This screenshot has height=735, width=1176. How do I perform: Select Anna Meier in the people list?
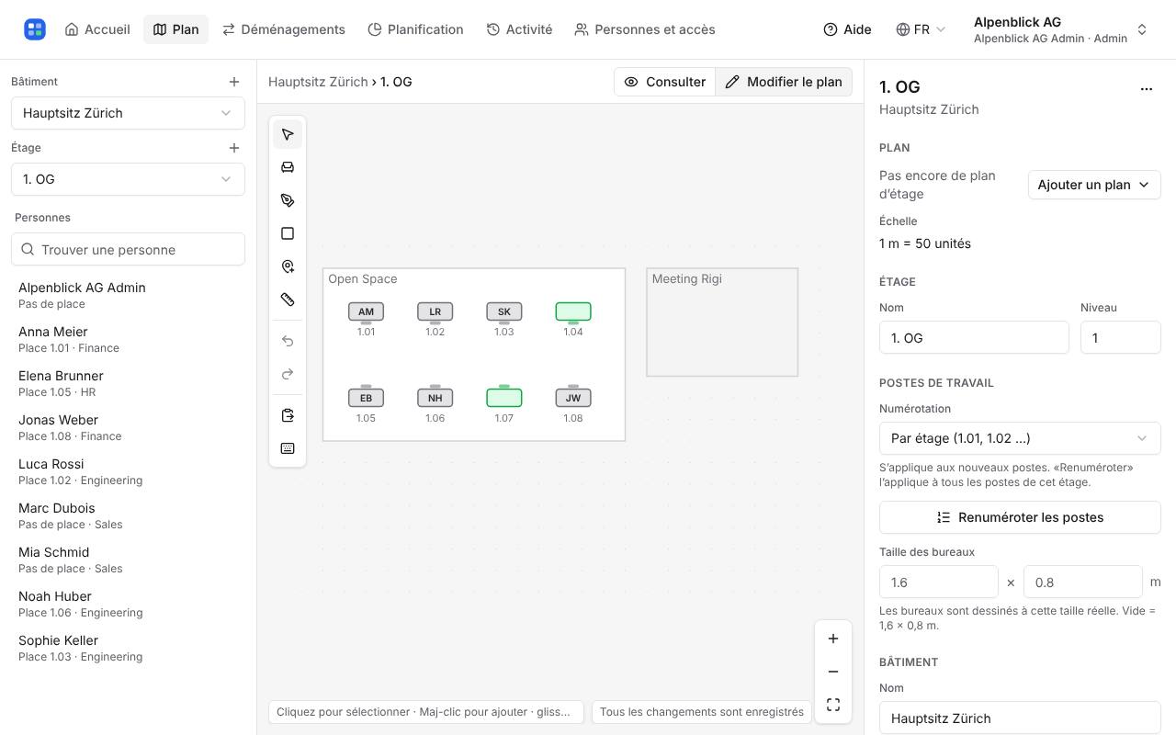point(128,339)
